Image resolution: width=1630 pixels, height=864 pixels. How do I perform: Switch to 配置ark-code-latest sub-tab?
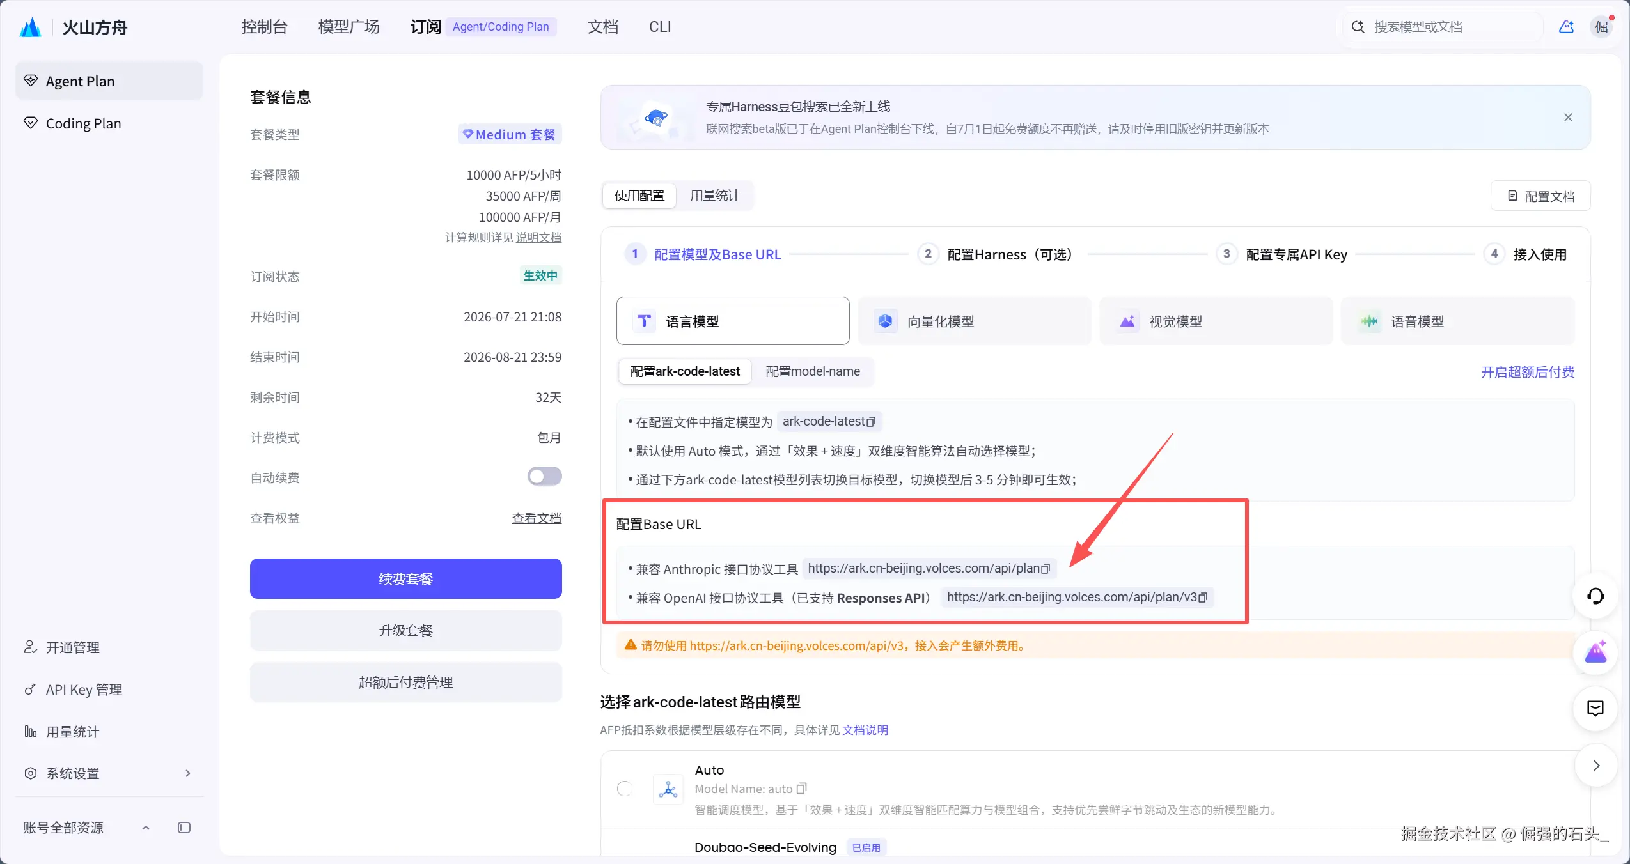pos(685,371)
